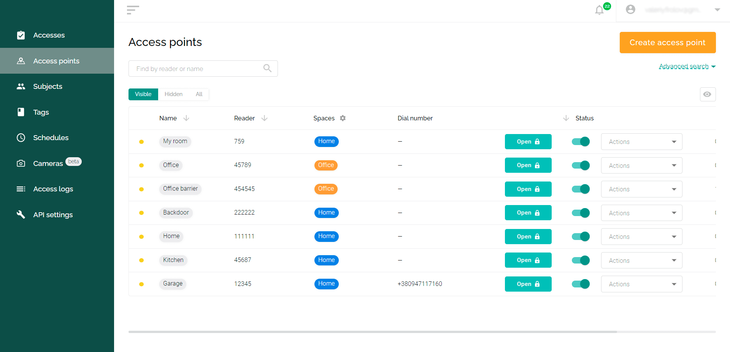The image size is (730, 352).
Task: Click Garage dial number +380947117160
Action: (x=420, y=284)
